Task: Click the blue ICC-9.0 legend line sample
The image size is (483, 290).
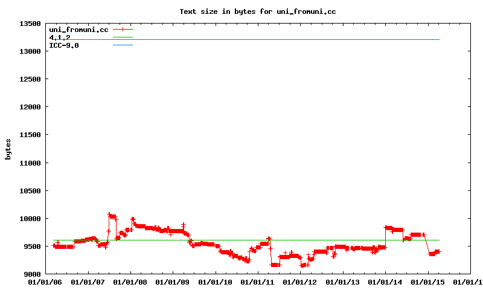Action: [x=123, y=45]
